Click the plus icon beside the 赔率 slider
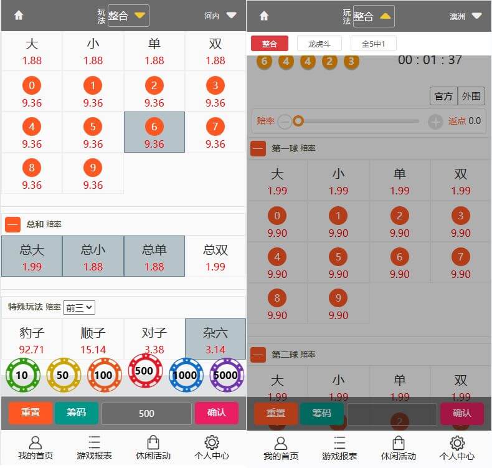The height and width of the screenshot is (468, 492). 435,122
